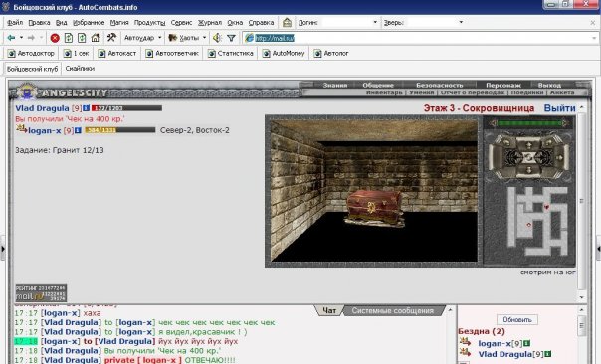The image size is (601, 364).
Task: Click the mail.ru rating counter badge
Action: (41, 293)
